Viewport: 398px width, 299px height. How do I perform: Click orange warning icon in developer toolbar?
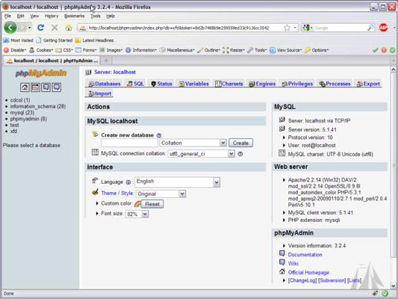pos(384,50)
